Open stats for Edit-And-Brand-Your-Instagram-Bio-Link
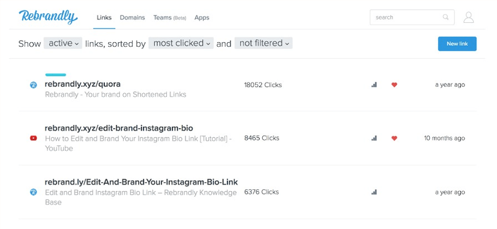Screen dimensions: 497x229 [374, 192]
